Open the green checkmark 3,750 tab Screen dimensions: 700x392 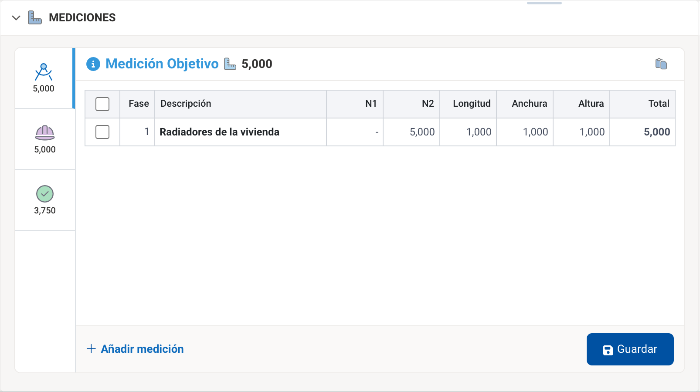(45, 200)
